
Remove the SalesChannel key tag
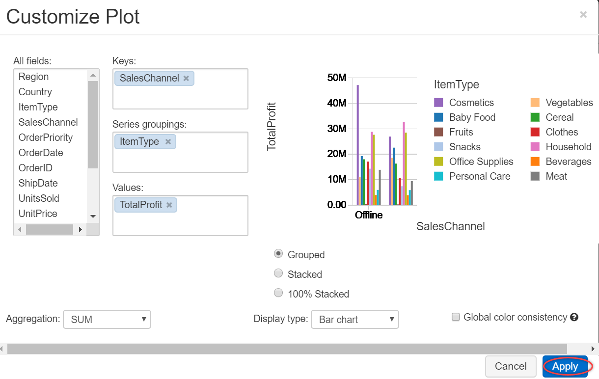[186, 79]
